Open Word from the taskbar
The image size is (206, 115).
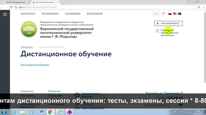(x=42, y=112)
